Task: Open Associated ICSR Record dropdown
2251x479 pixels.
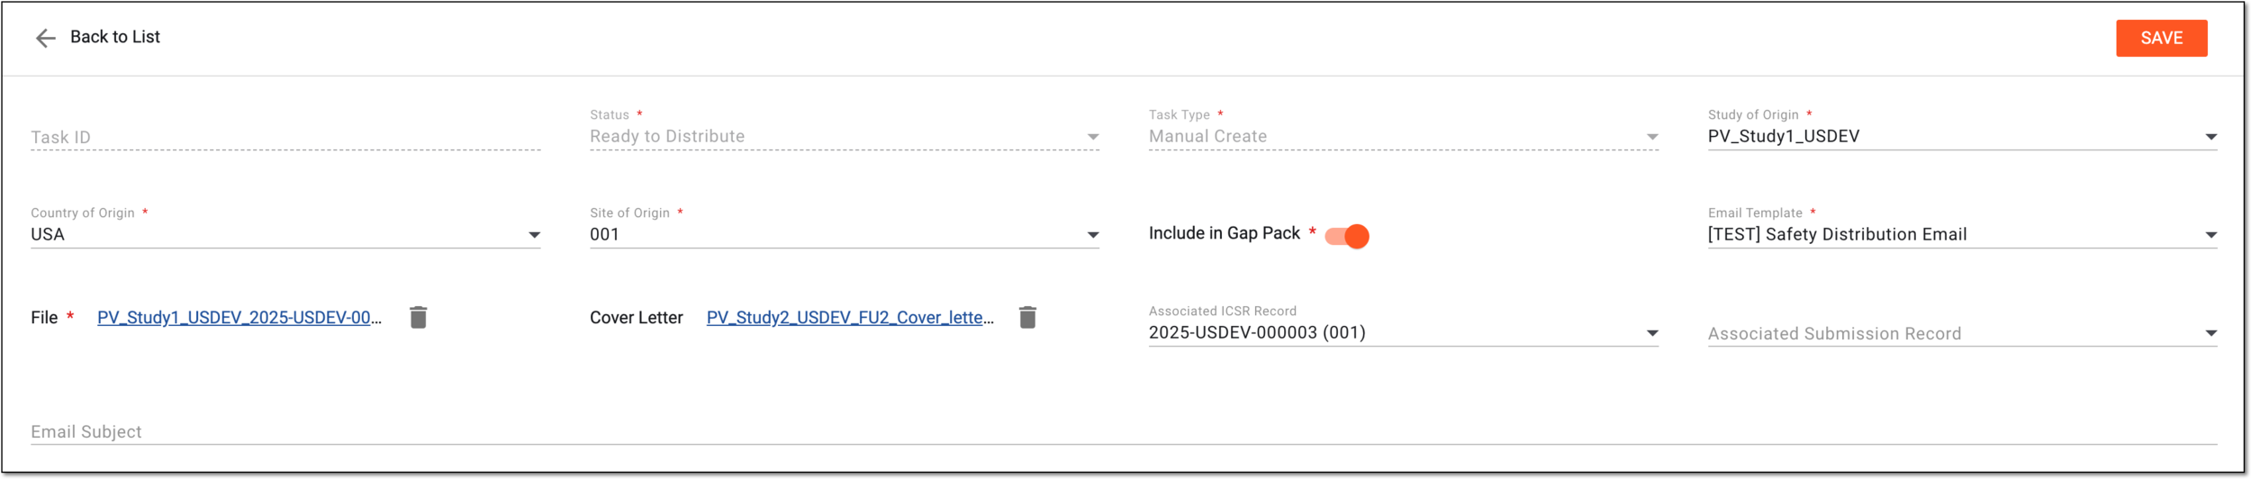Action: click(1652, 333)
